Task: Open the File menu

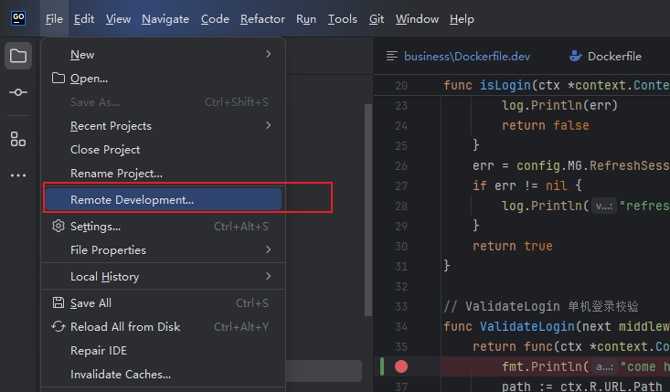Action: pos(54,19)
